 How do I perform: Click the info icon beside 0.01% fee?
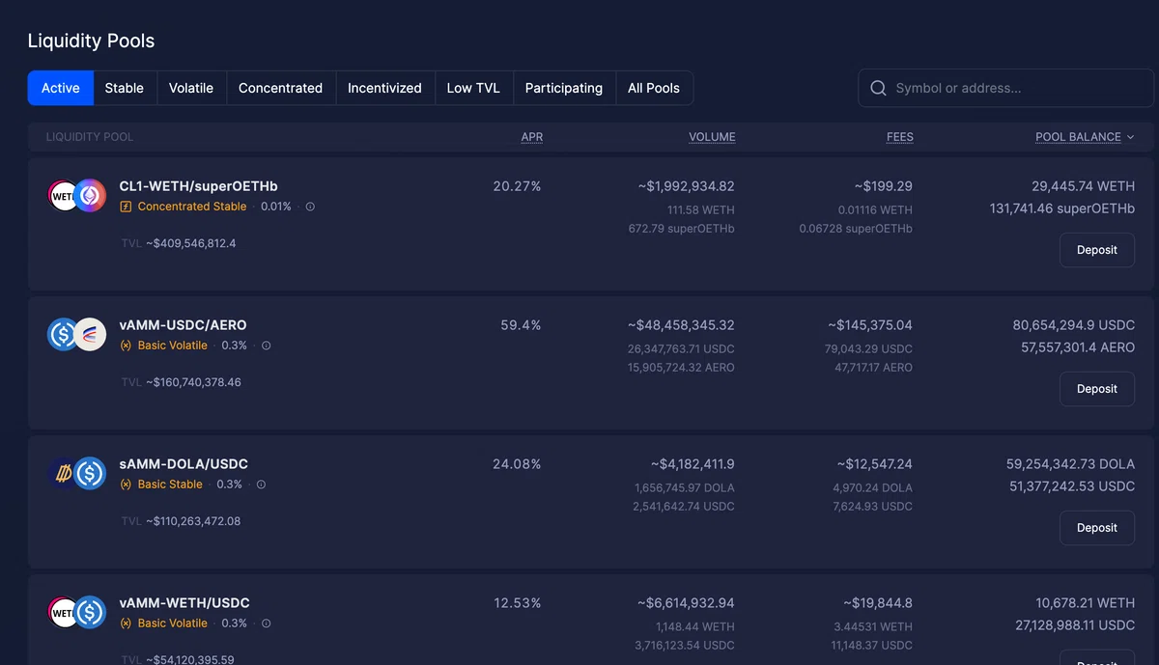(x=310, y=207)
